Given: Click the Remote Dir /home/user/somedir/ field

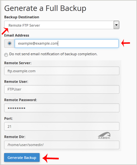Looking at the screenshot, I should point(62,145).
